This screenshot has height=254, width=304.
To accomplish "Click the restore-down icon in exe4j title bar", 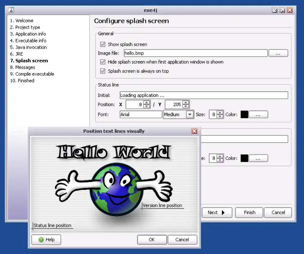I will 275,10.
